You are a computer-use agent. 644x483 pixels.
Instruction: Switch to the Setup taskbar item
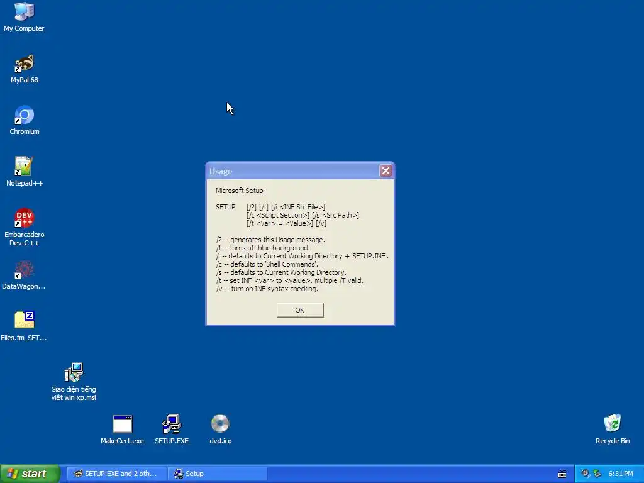pyautogui.click(x=218, y=474)
